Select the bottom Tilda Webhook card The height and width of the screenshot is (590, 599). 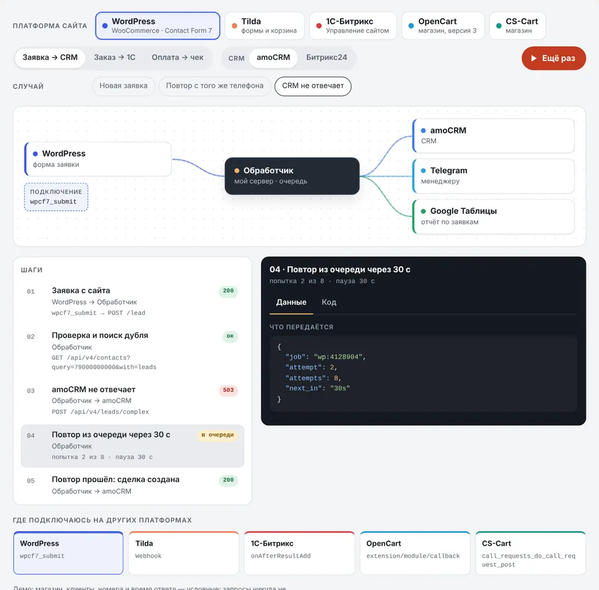pyautogui.click(x=183, y=553)
